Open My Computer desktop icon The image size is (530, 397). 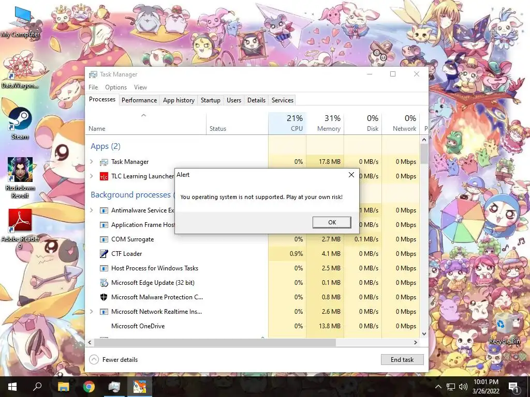pyautogui.click(x=20, y=22)
